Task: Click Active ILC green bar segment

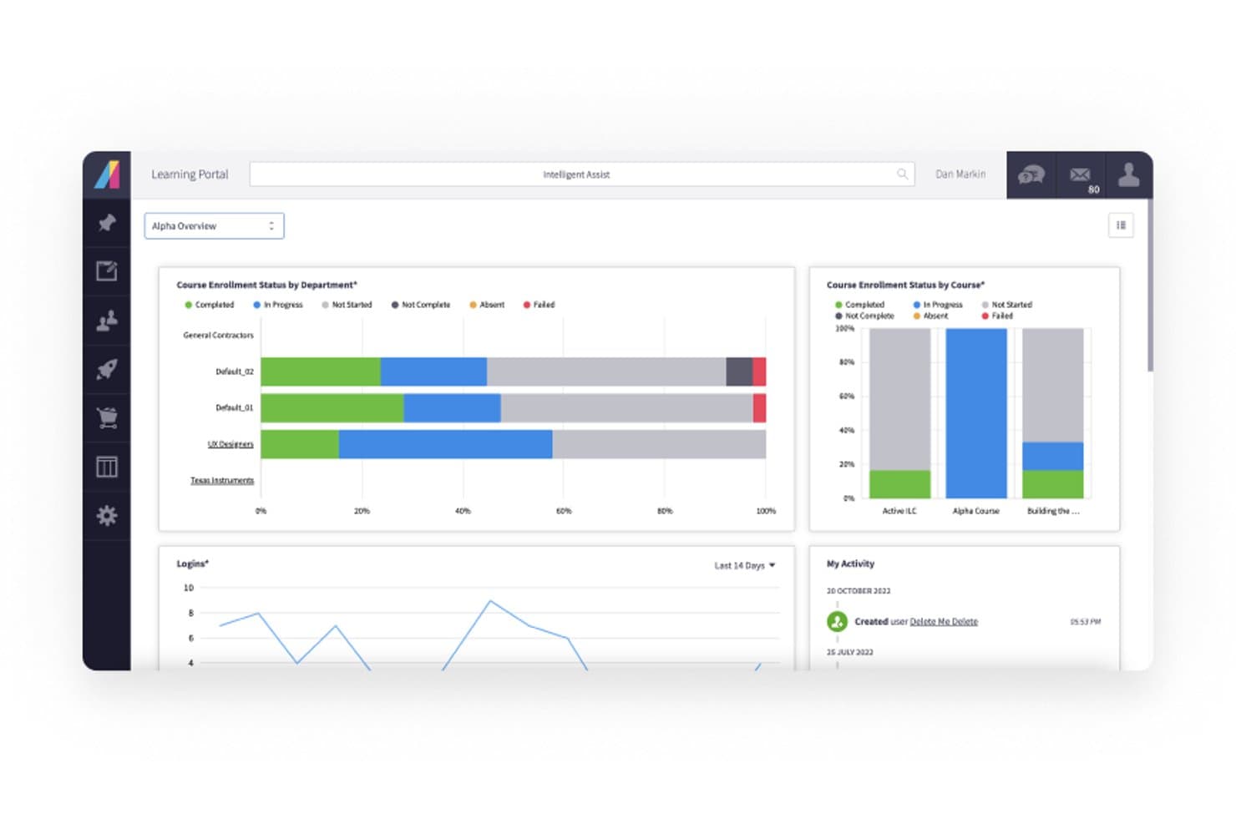Action: pos(899,484)
